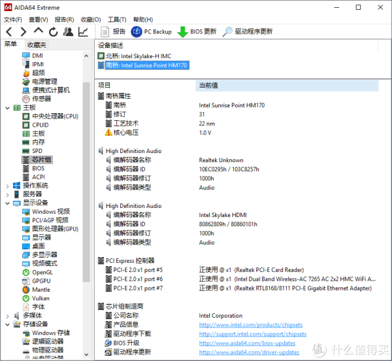Select 逻辑驱动器 tree item

pos(42,341)
